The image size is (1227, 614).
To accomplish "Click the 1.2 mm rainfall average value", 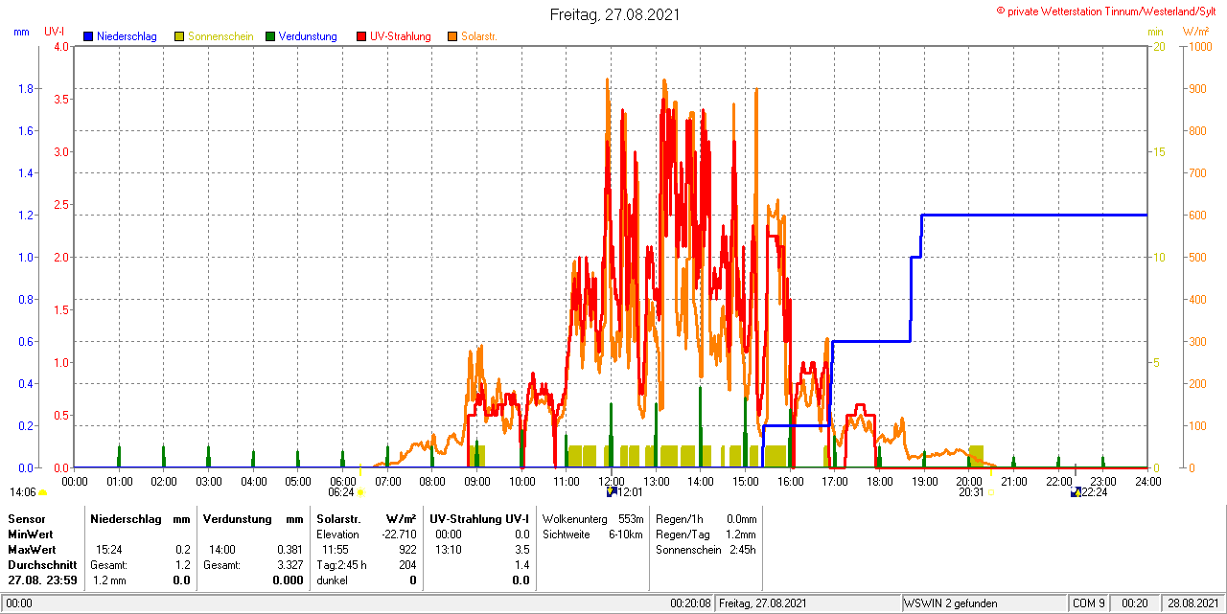I will 109,580.
